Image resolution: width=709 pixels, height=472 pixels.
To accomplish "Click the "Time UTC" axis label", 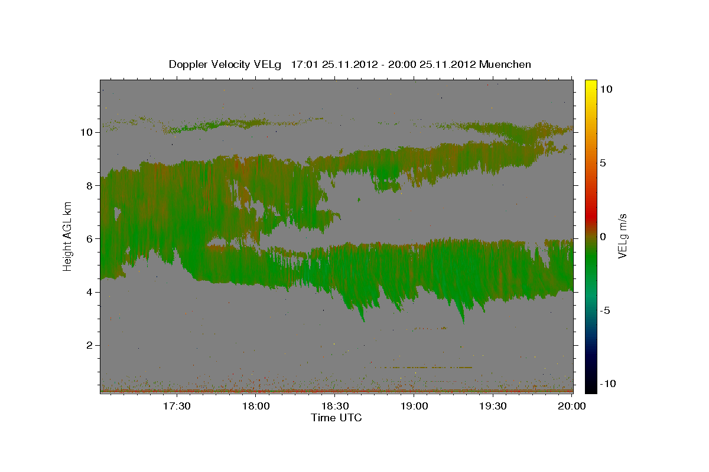I will tap(336, 418).
